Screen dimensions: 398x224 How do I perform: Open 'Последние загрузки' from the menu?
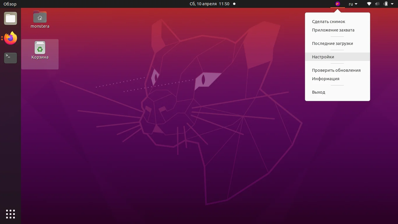(332, 43)
